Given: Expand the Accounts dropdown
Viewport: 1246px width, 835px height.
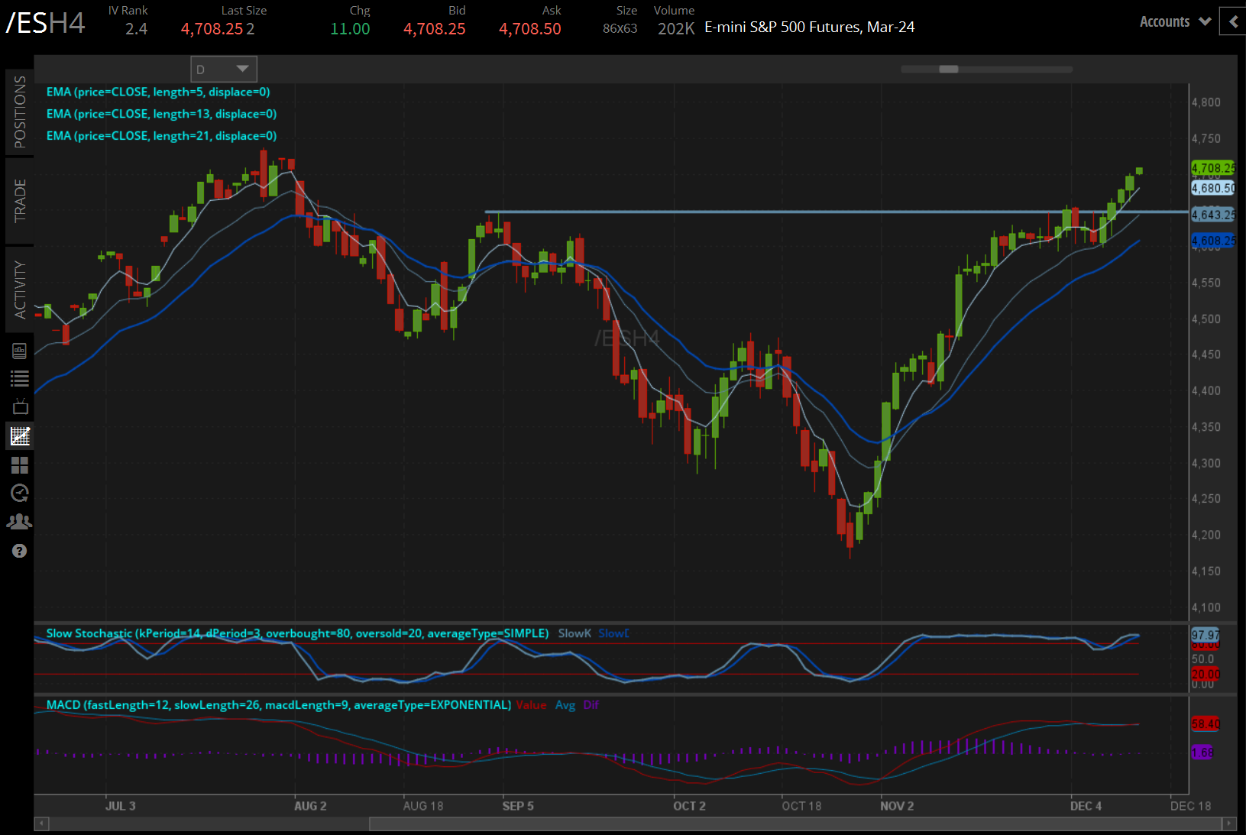Looking at the screenshot, I should coord(1175,21).
